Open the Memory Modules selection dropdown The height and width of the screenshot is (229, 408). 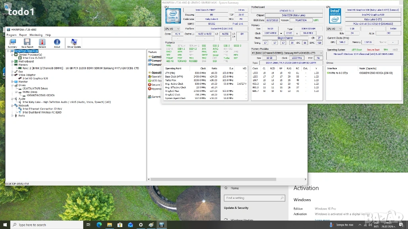[x=287, y=53]
